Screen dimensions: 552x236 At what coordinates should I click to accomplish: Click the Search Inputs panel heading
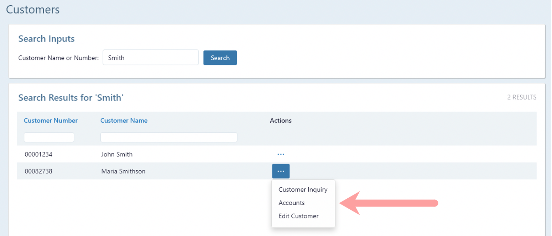pos(46,39)
